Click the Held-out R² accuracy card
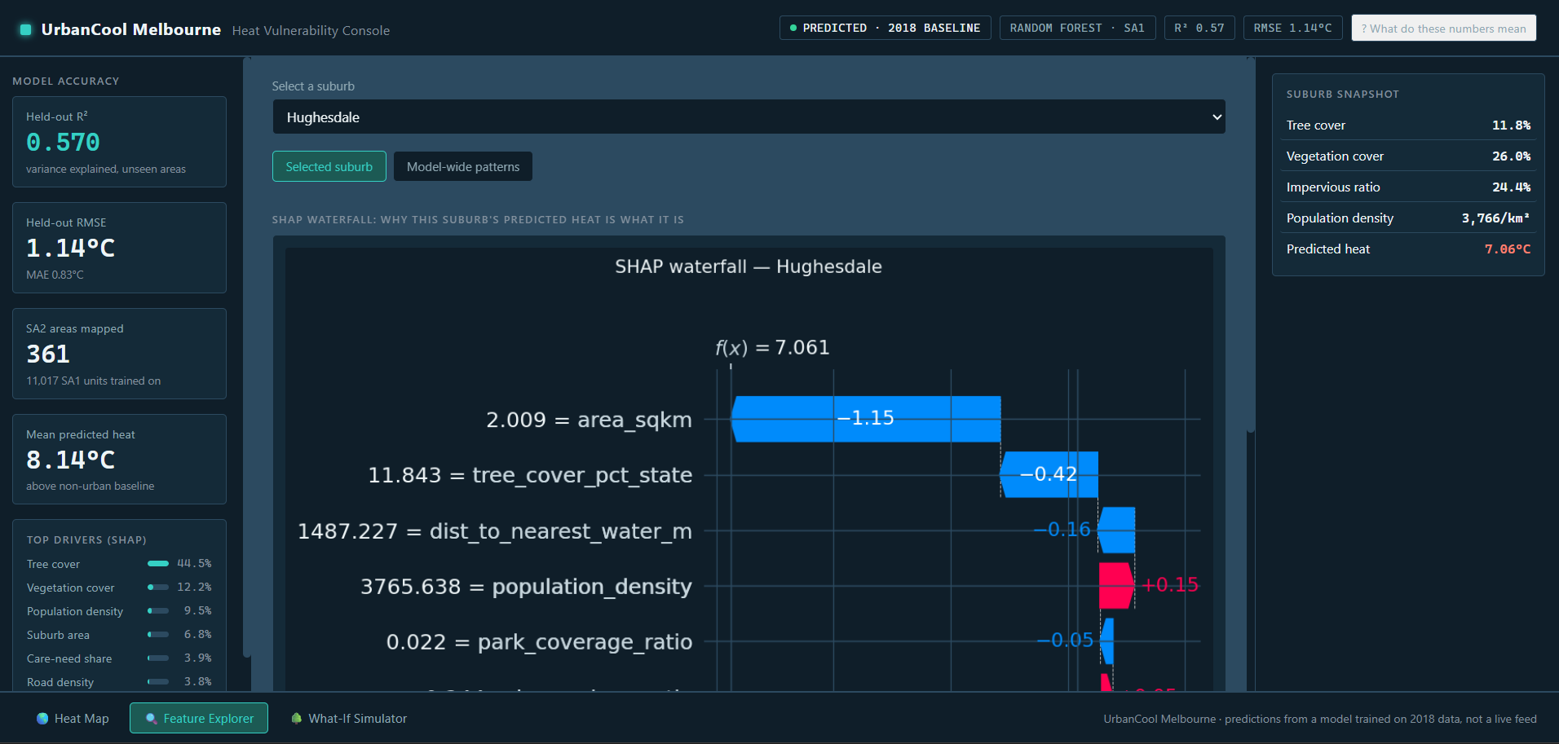This screenshot has height=744, width=1559. pyautogui.click(x=119, y=142)
